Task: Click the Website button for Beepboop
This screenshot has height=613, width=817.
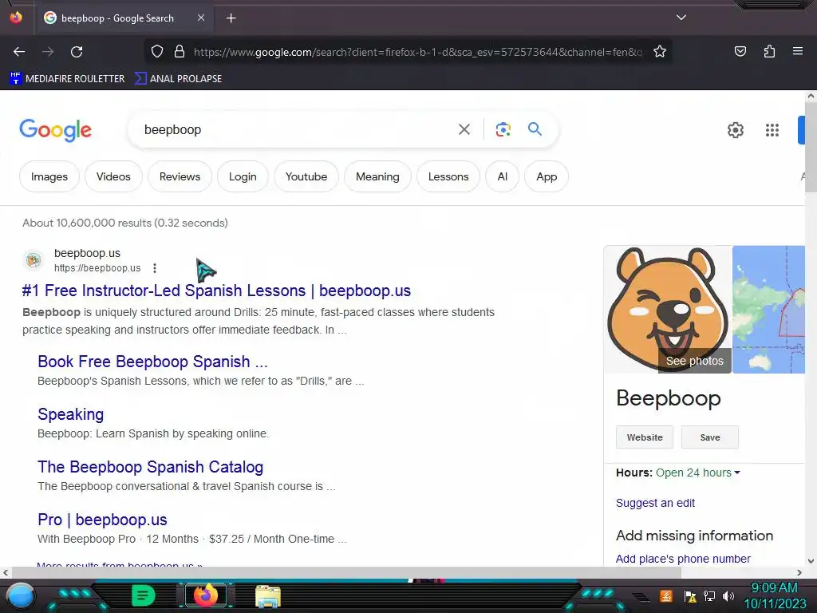Action: (x=645, y=437)
